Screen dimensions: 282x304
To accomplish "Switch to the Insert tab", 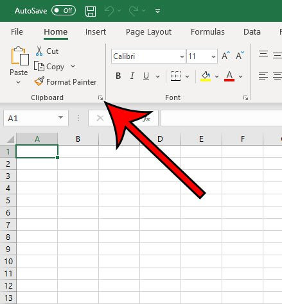I will coord(96,32).
